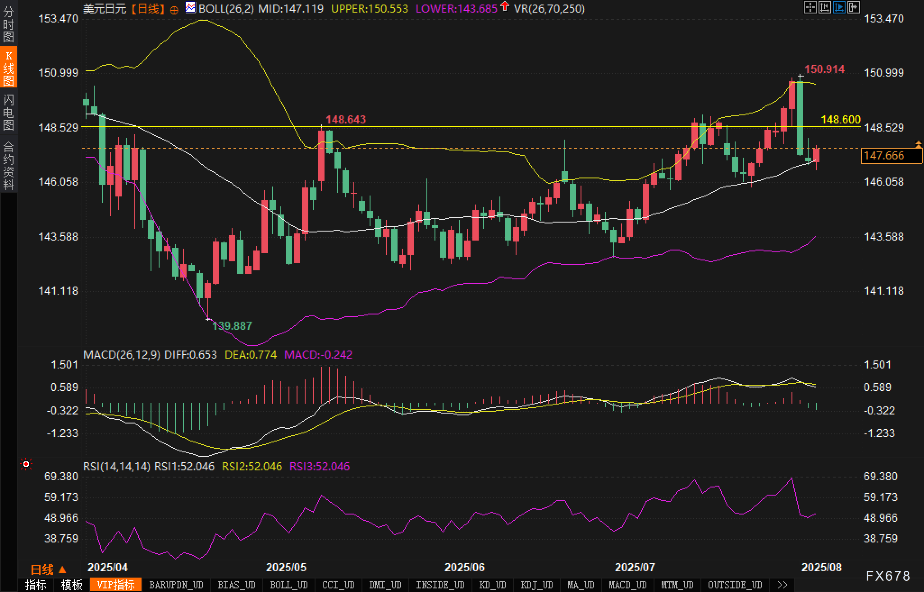Click the yellow 148.600 horizontal price line label
Screen dimensions: 924x592
pos(841,120)
